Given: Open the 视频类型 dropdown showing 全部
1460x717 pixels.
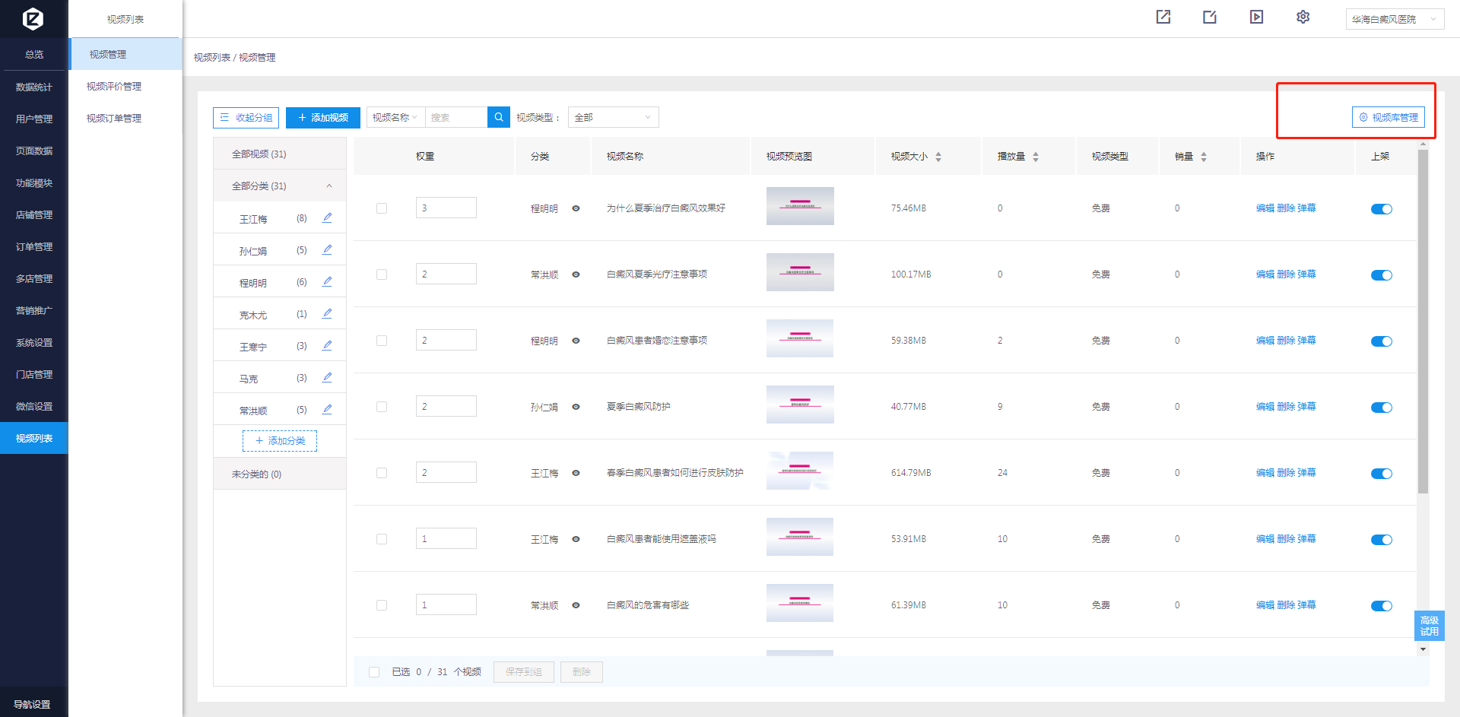Looking at the screenshot, I should click(x=613, y=117).
